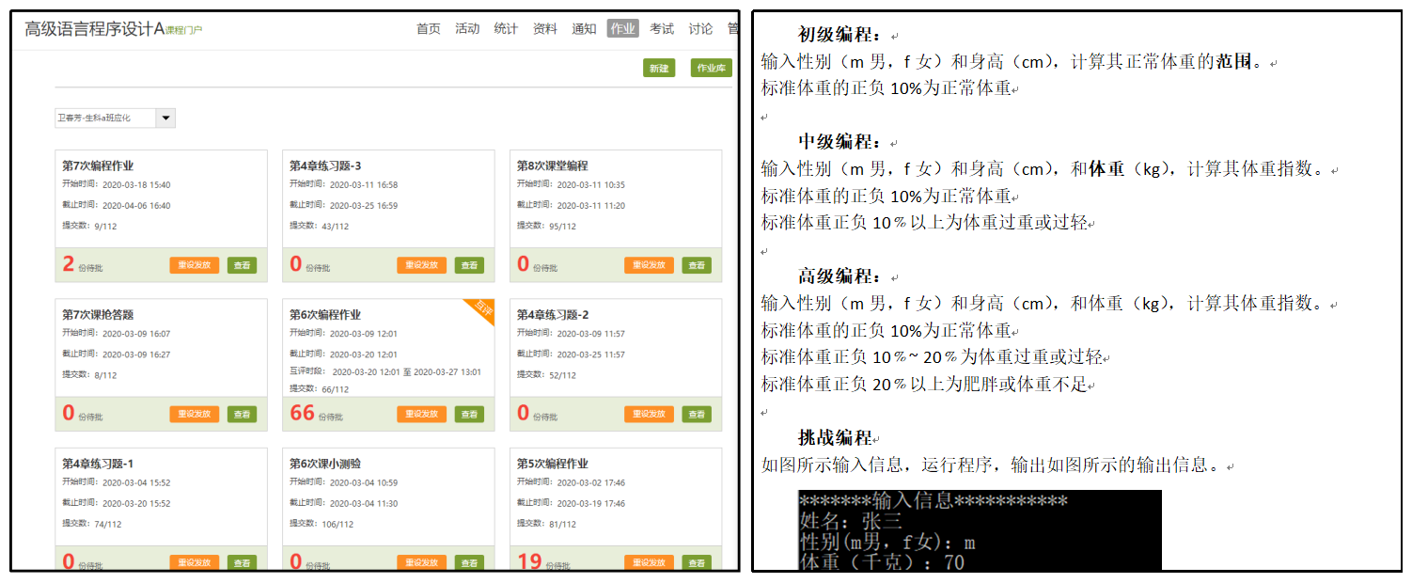
Task: Click the 高级语言程序设计A course title
Action: [94, 29]
